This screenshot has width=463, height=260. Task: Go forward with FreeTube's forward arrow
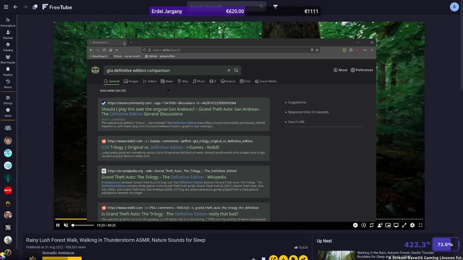[25, 7]
